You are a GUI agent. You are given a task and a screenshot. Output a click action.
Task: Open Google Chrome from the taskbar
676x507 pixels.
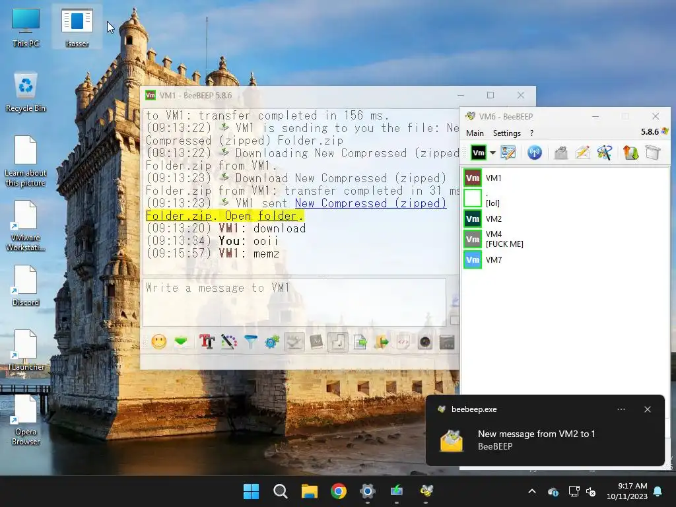[339, 491]
